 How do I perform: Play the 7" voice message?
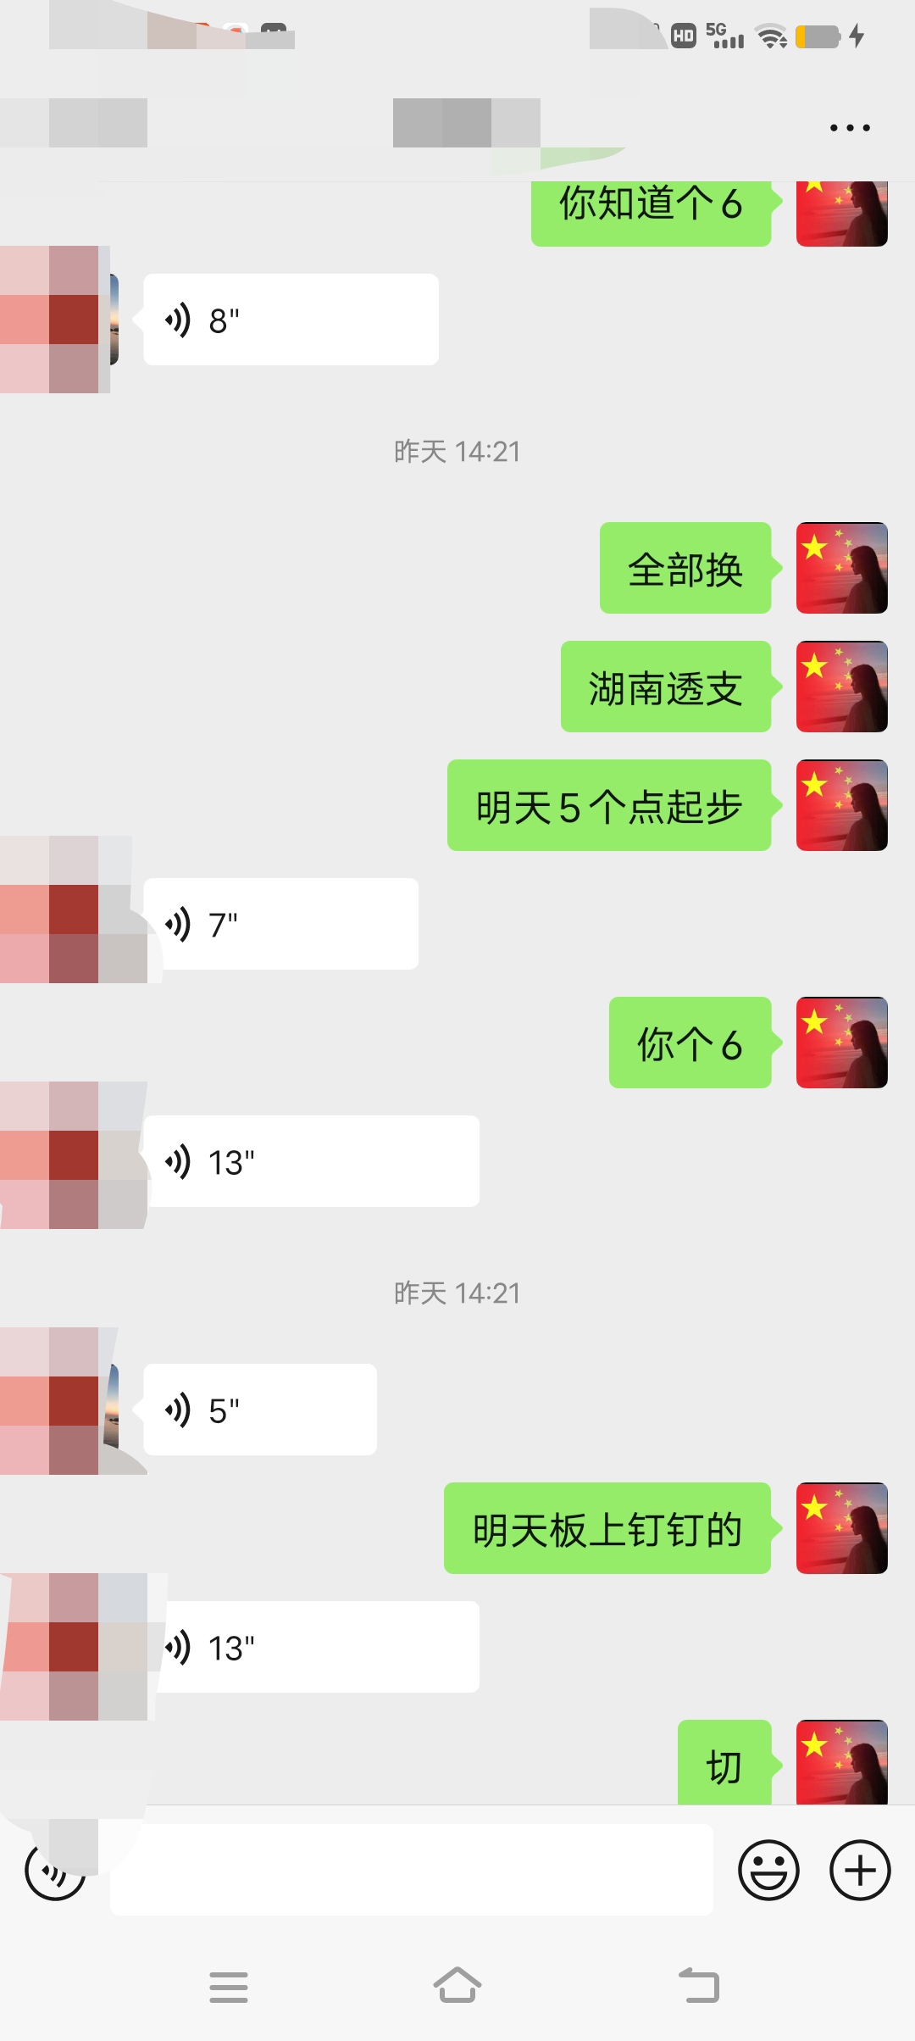point(282,924)
